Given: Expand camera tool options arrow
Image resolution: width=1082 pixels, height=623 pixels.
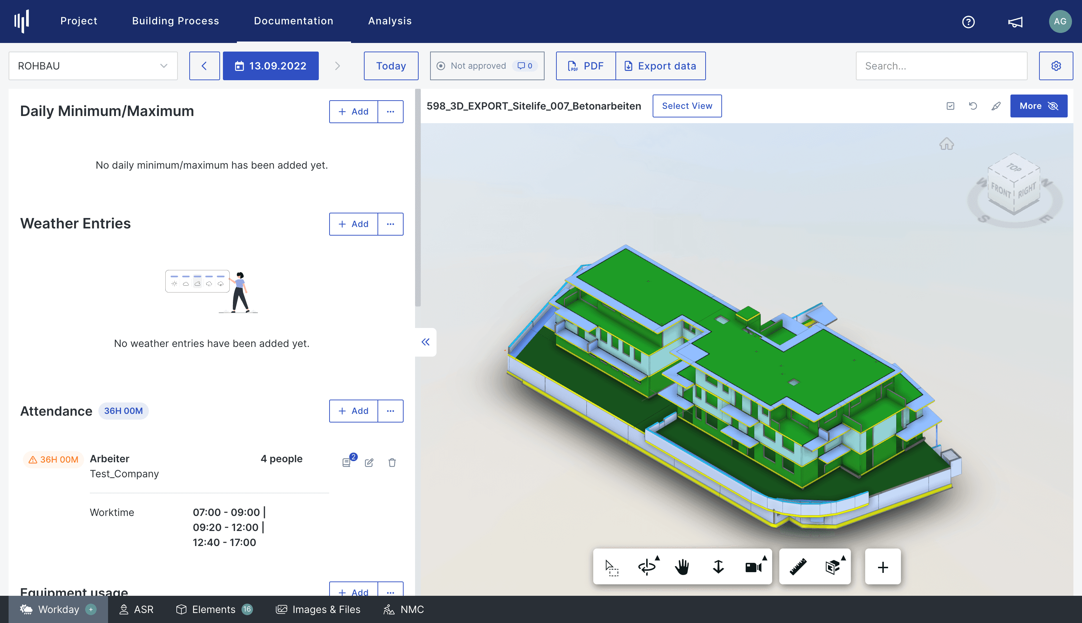Looking at the screenshot, I should tap(765, 557).
